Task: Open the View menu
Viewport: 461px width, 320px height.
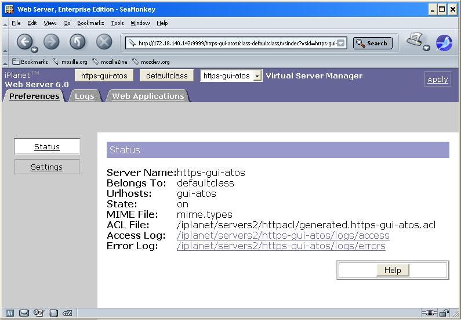Action: pos(50,23)
